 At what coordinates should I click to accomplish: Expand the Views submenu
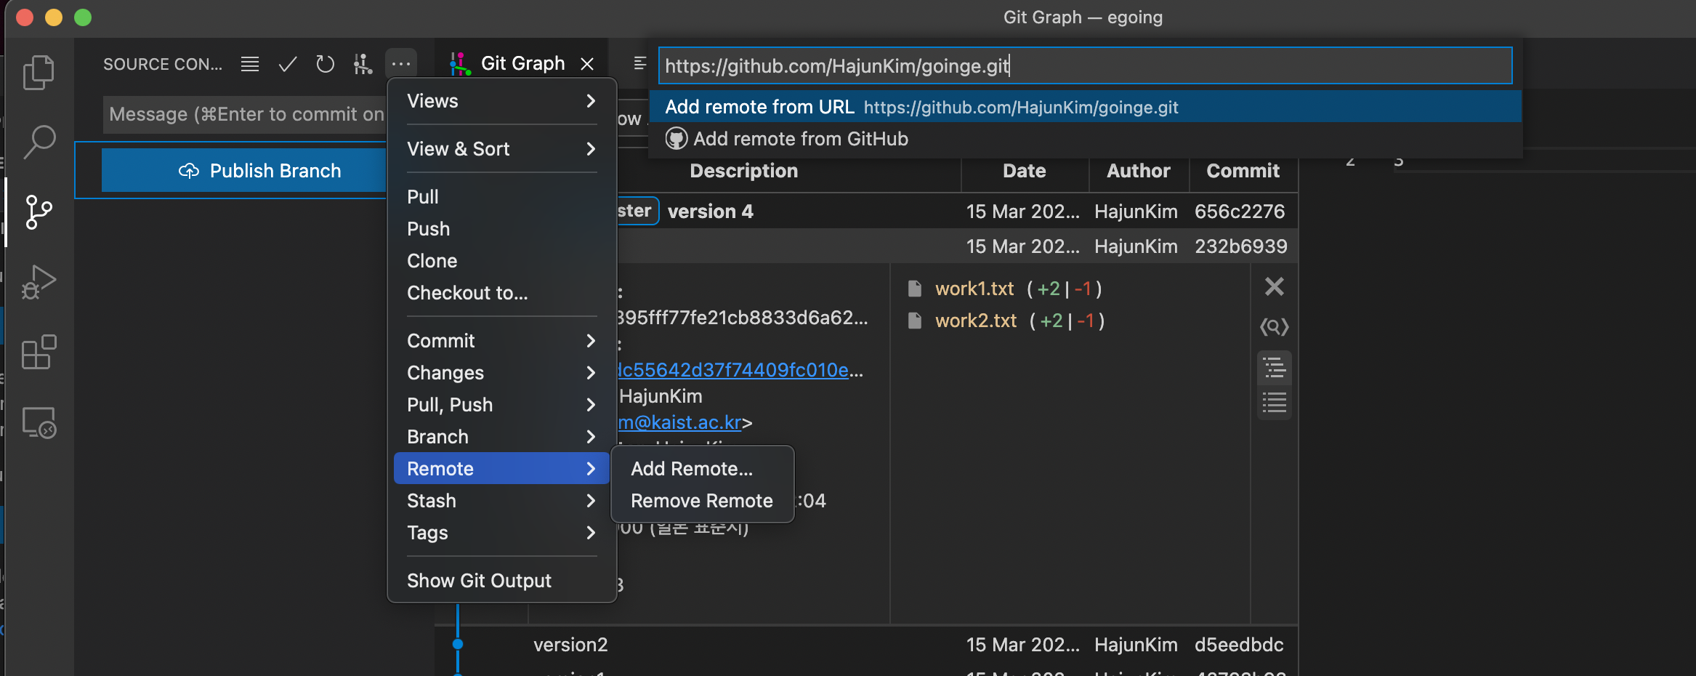(501, 101)
